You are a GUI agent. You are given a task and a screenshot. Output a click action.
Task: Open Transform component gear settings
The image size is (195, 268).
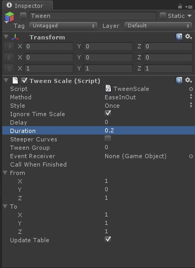pyautogui.click(x=189, y=37)
